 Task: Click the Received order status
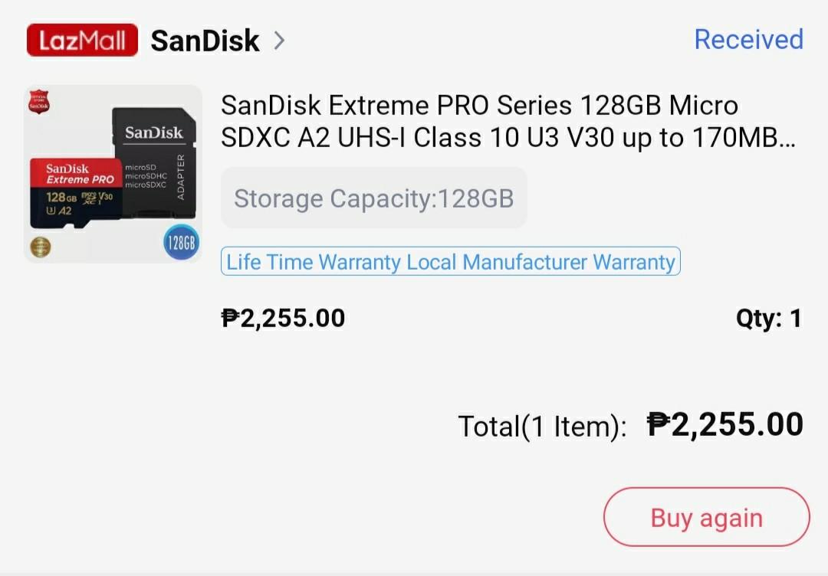coord(748,40)
